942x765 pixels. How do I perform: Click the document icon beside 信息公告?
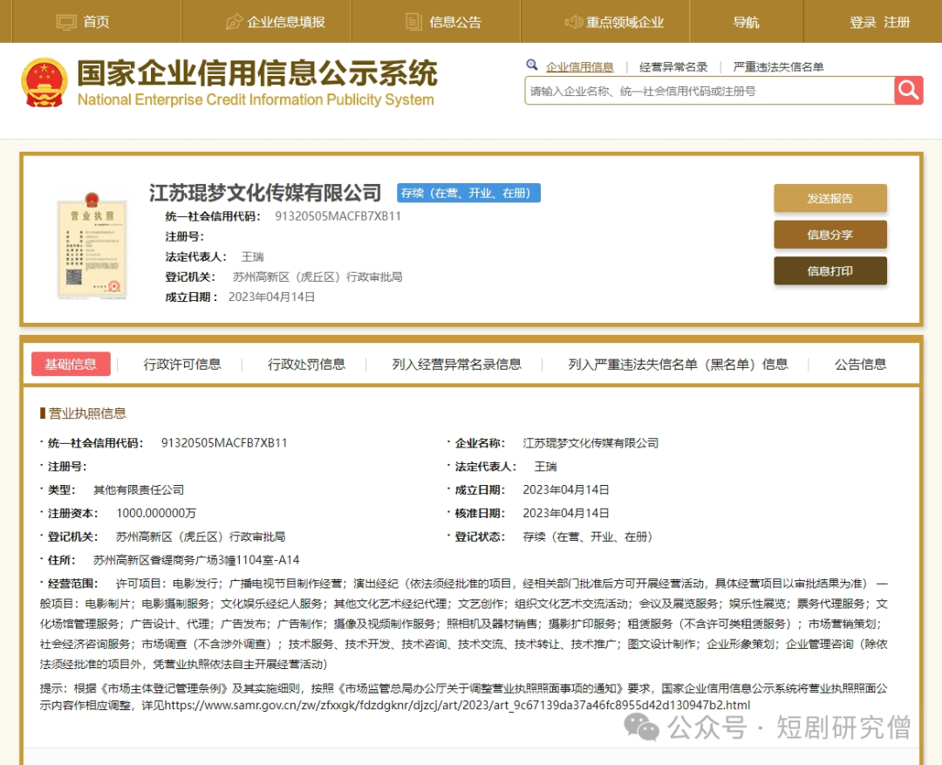412,21
